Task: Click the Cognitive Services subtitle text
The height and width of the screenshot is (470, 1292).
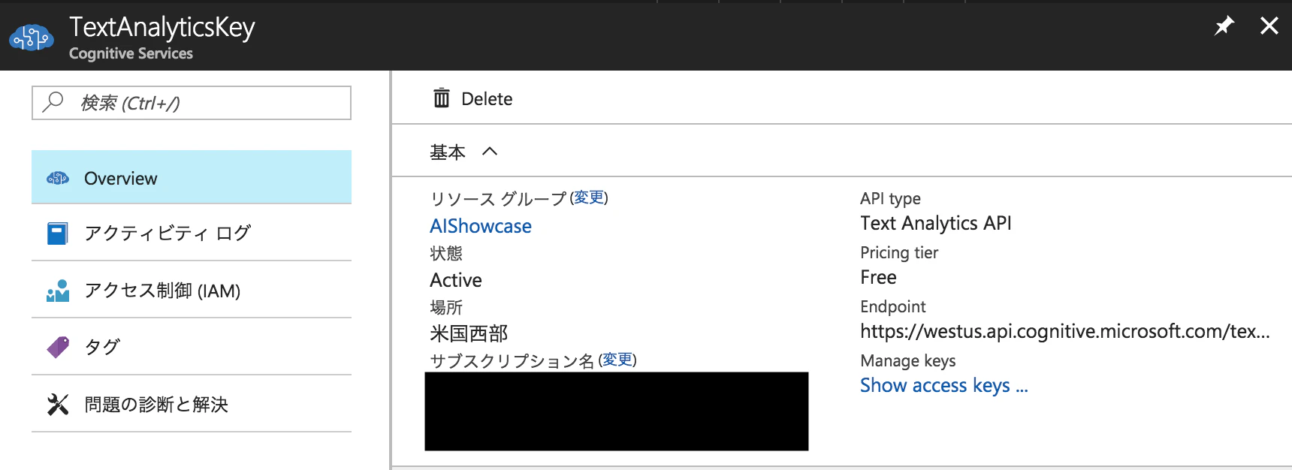Action: click(x=131, y=54)
